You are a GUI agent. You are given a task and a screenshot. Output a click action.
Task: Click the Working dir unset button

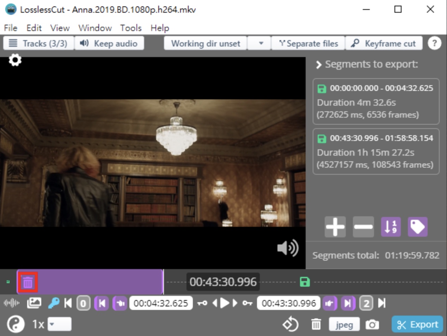(x=206, y=43)
